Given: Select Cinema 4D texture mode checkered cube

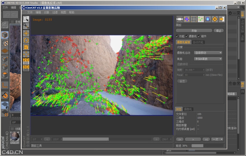Looking at the screenshot, I should pos(5,43).
